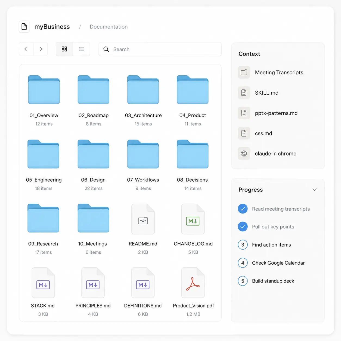This screenshot has width=341, height=341.
Task: Click the Progress panel heading
Action: (250, 190)
